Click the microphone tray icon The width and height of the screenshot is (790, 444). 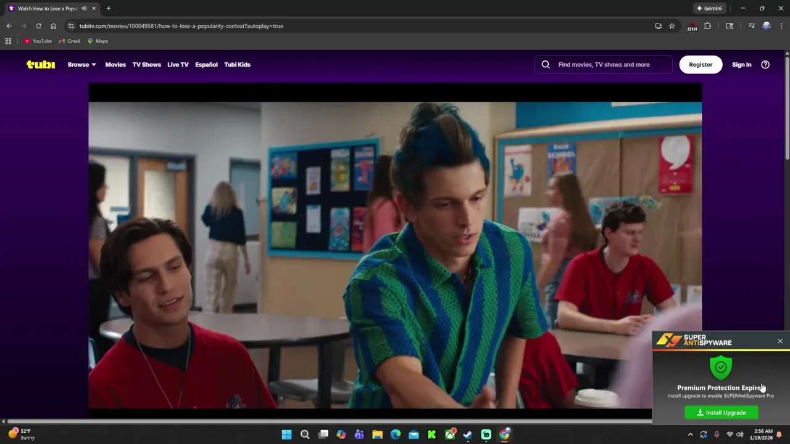click(x=717, y=435)
